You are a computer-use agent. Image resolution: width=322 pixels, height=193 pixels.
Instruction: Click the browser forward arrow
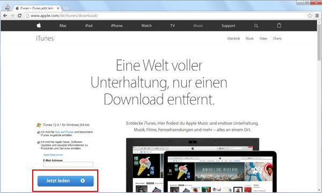point(12,16)
